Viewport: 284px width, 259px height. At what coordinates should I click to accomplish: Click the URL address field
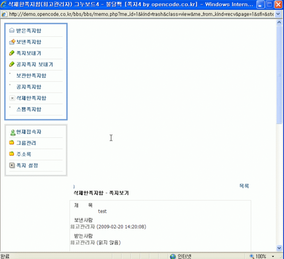(141, 14)
